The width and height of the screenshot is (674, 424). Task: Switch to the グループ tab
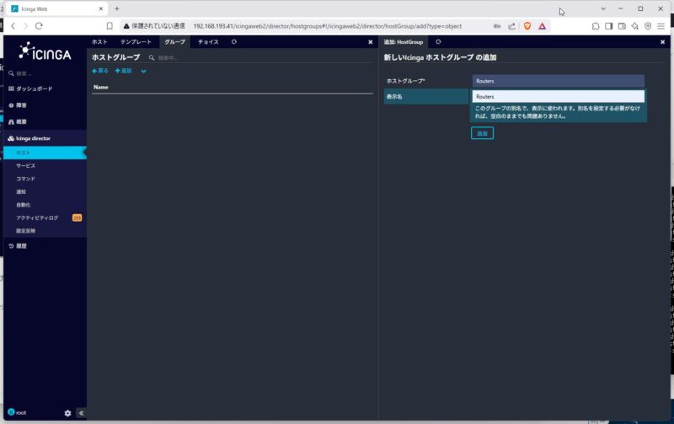tap(174, 41)
